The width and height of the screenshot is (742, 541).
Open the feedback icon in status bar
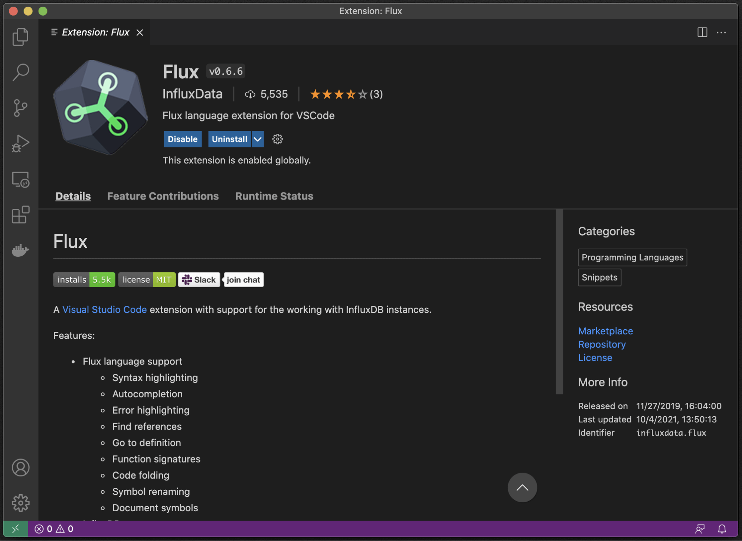pos(700,529)
